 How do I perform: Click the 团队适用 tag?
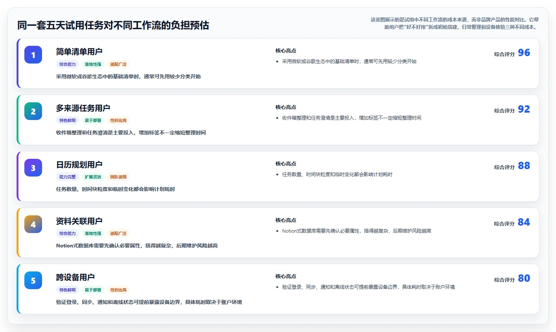point(118,177)
